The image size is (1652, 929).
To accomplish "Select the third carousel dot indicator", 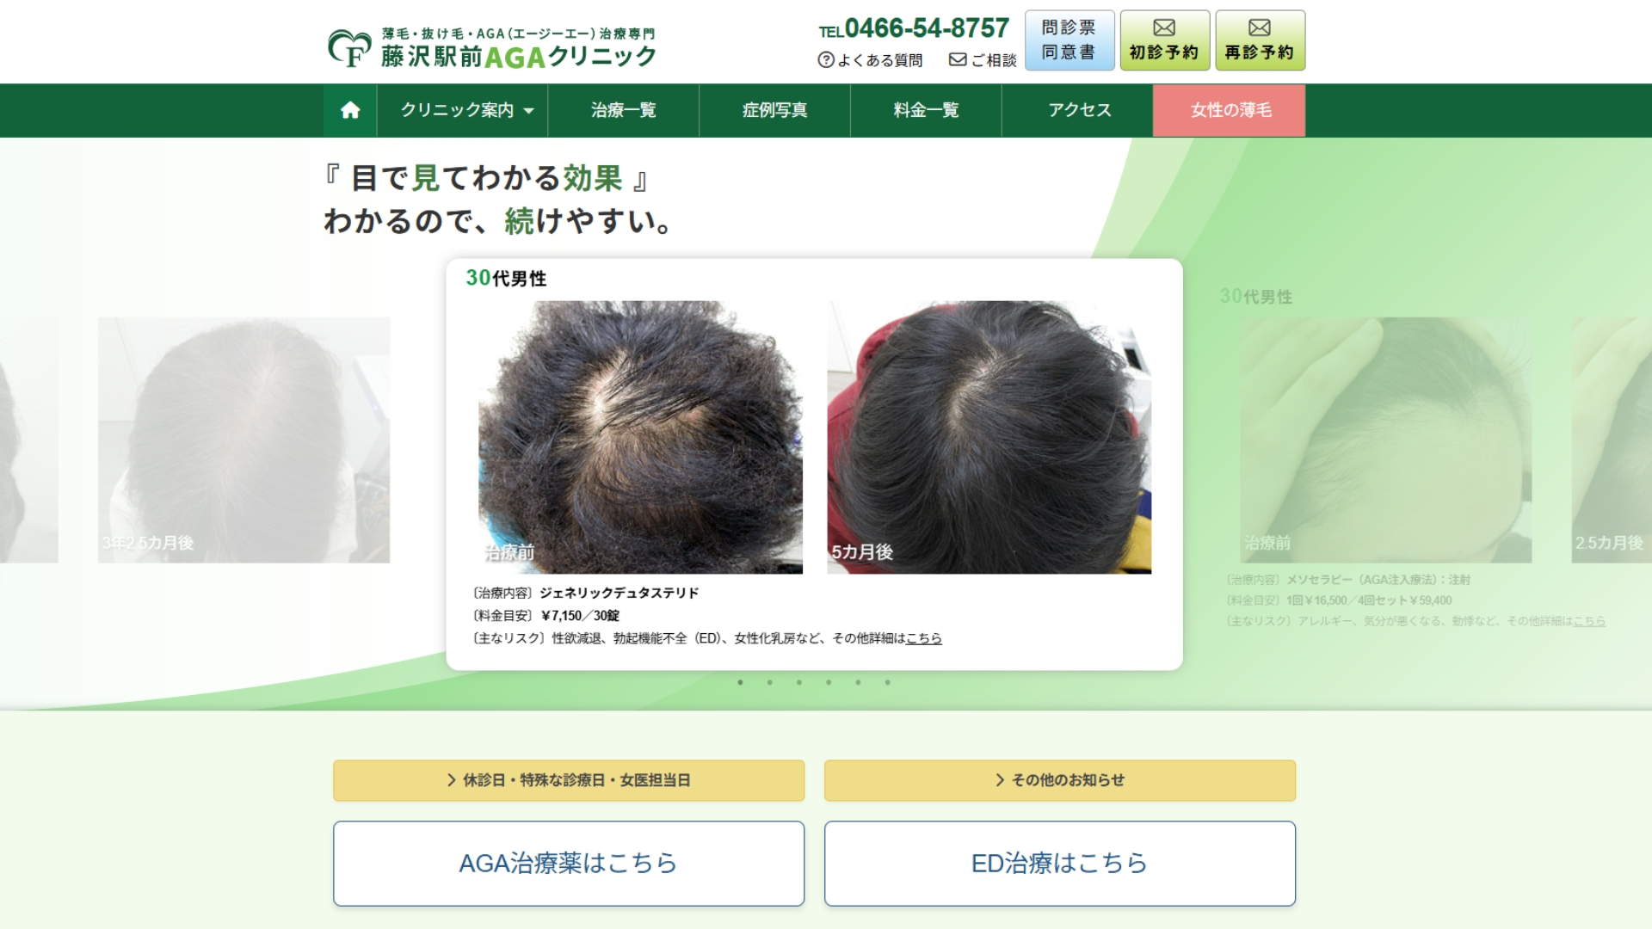I will (x=799, y=683).
